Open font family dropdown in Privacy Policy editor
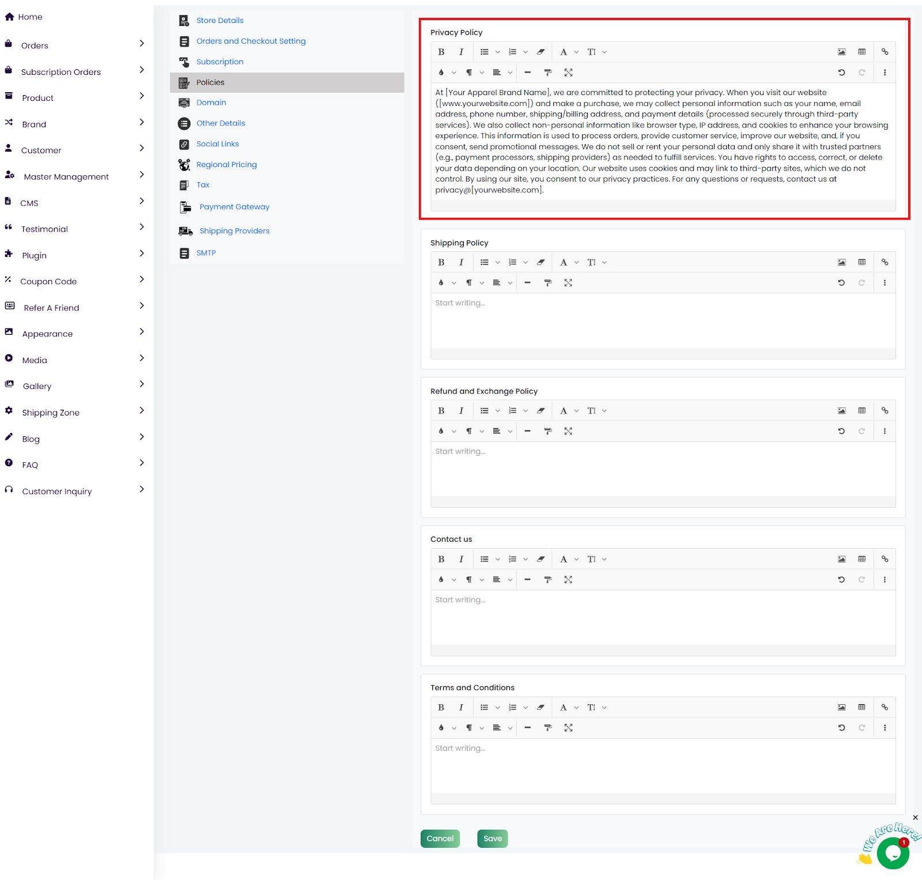Image resolution: width=922 pixels, height=880 pixels. click(568, 52)
